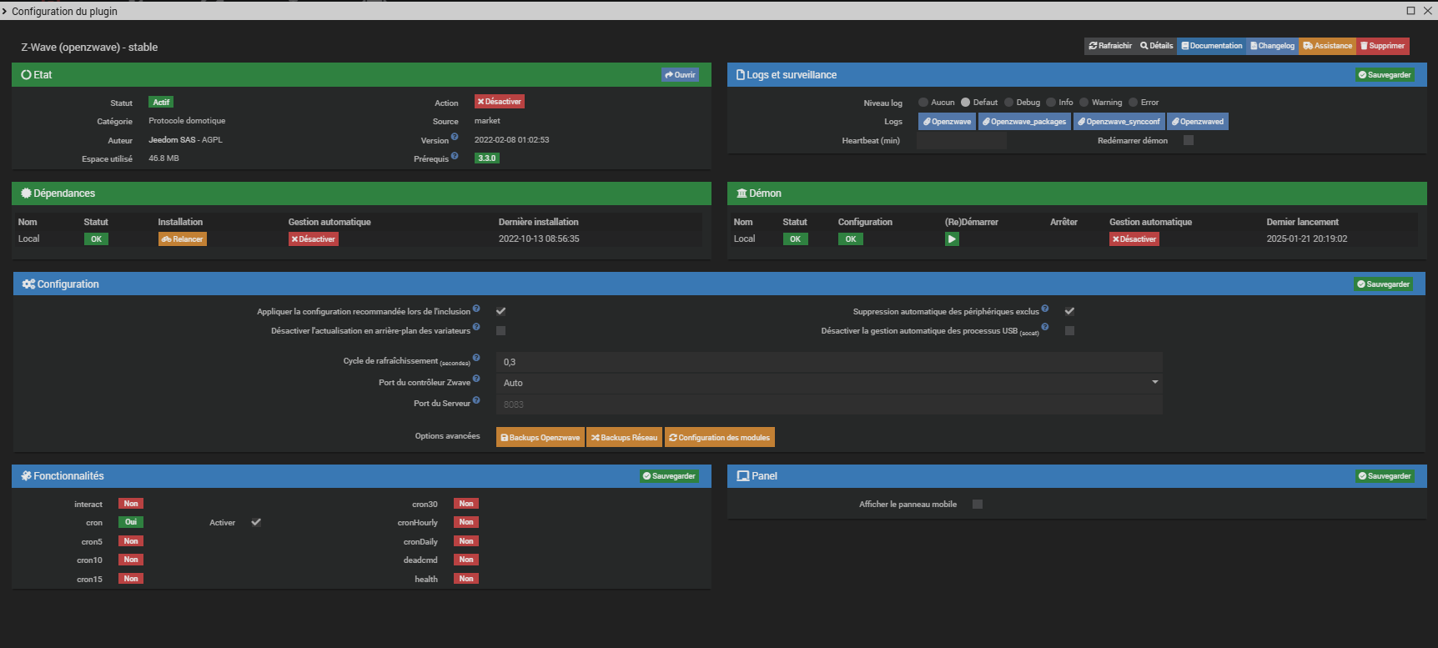Select the Debug log level
1438x648 pixels.
pyautogui.click(x=1008, y=103)
